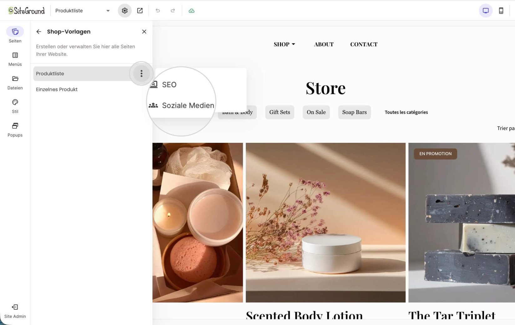515x325 pixels.
Task: Open the Stil design settings
Action: 15,106
